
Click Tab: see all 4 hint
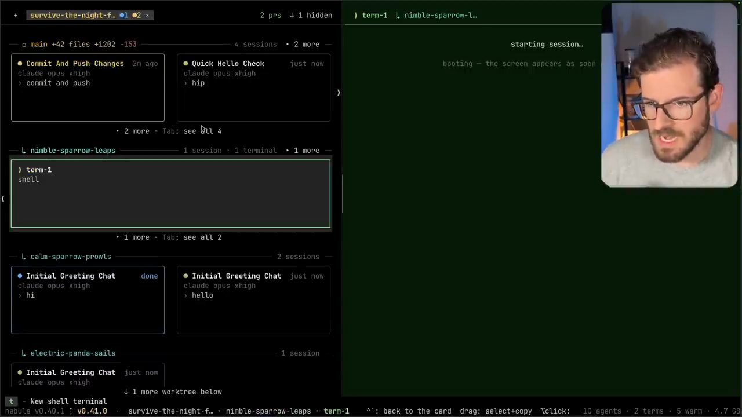click(x=192, y=131)
